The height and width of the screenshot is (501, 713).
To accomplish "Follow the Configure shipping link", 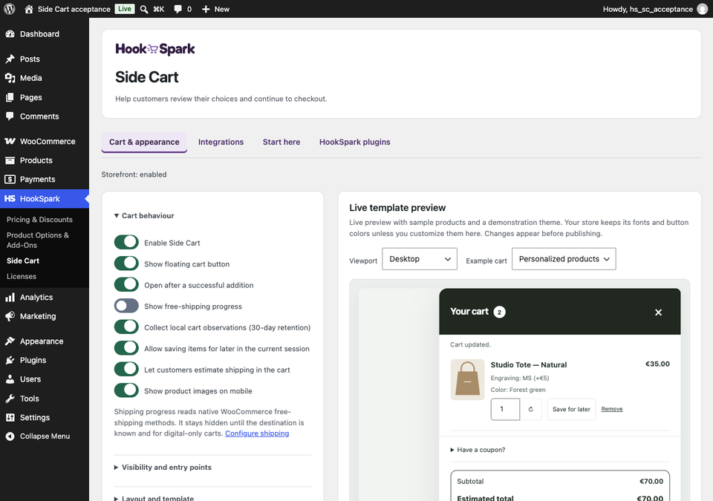I will (x=257, y=433).
